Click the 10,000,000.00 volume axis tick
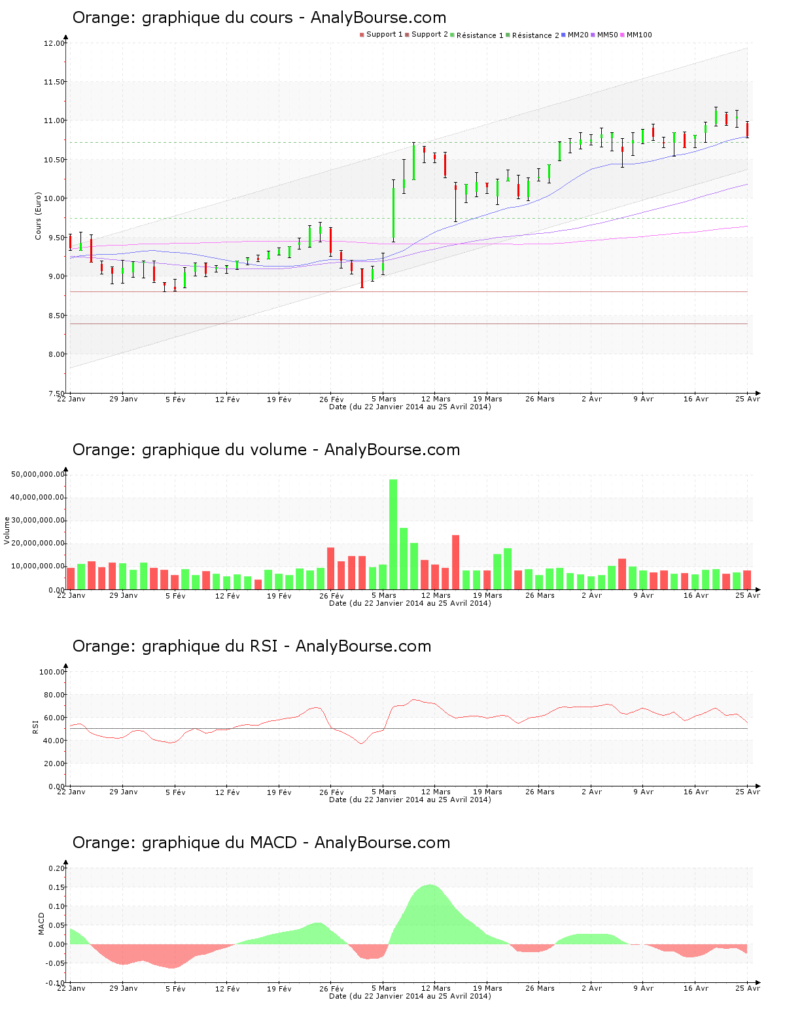This screenshot has width=785, height=1015. pos(39,566)
